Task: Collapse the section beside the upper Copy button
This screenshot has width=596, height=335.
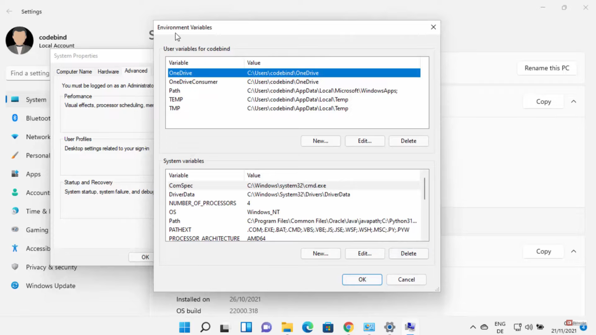Action: 573,102
